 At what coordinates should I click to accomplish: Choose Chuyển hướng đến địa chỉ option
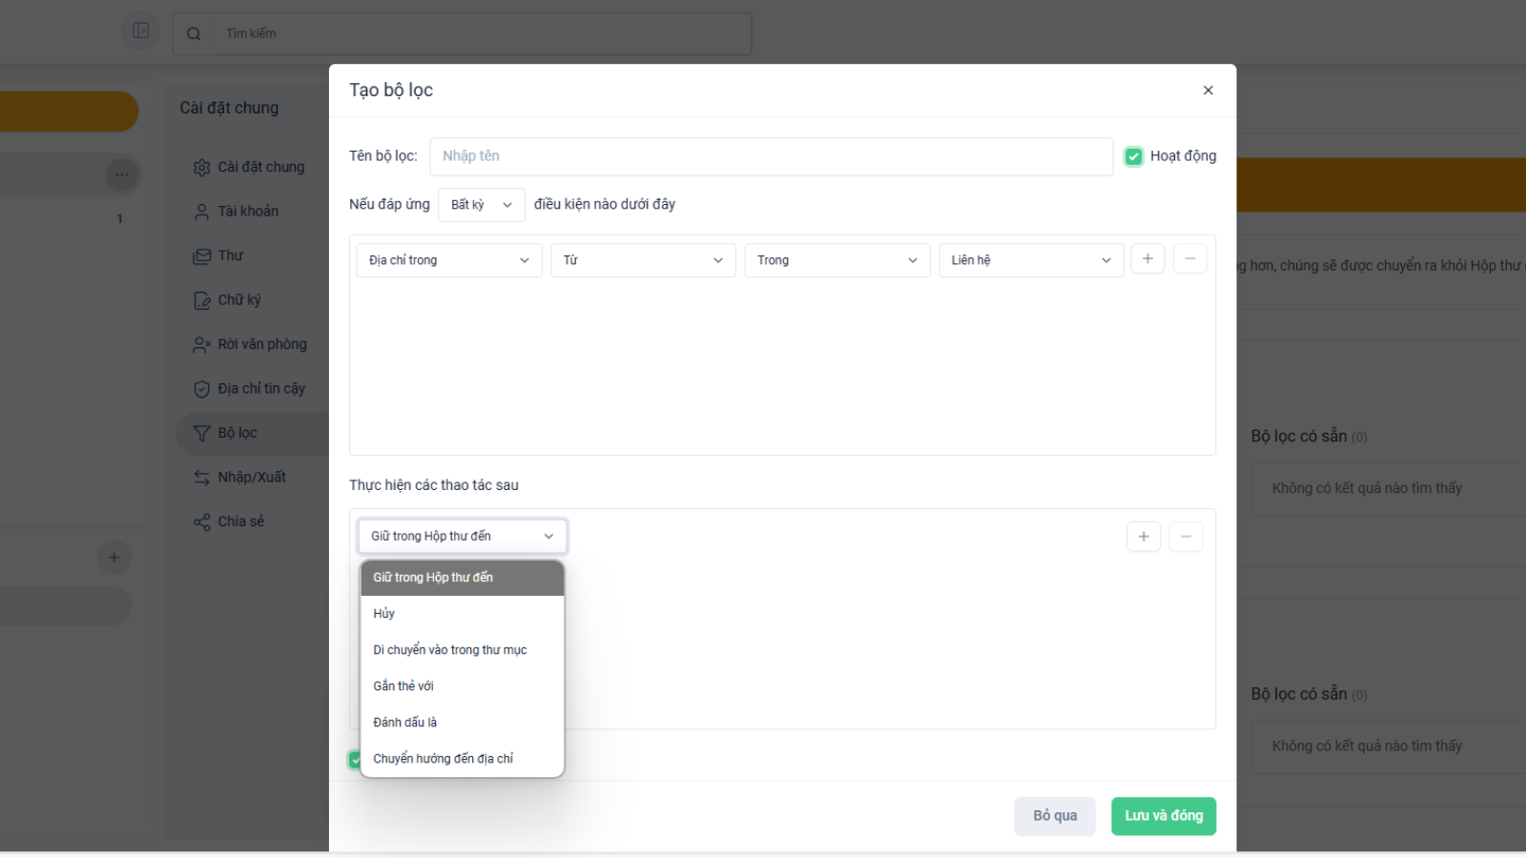pyautogui.click(x=463, y=759)
